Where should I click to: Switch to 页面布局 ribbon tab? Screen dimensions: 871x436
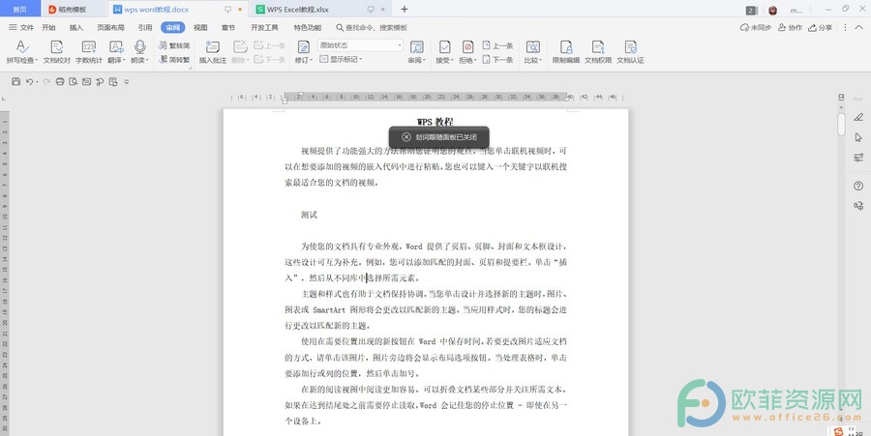coord(110,27)
